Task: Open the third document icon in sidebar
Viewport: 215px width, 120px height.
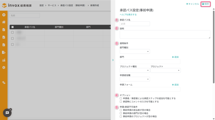Action: 4,45
